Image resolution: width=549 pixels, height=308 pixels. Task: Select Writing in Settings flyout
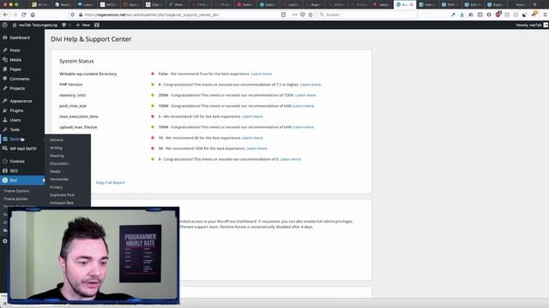(x=56, y=148)
